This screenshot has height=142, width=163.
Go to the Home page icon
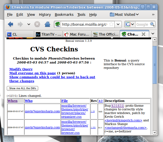47,24
